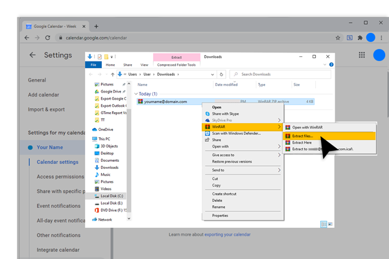Click Your Name calendar blue color dot
Viewport: 389px width, 259px height.
(30, 148)
